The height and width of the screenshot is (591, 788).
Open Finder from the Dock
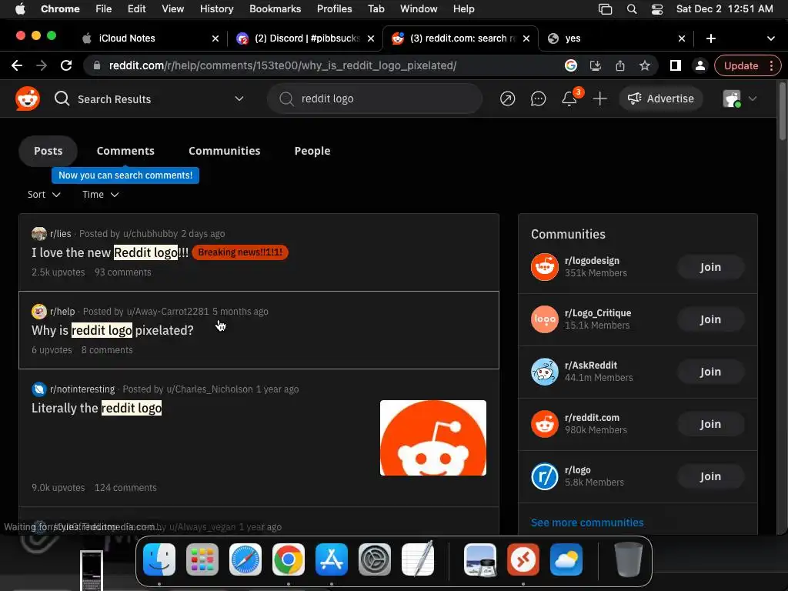click(159, 559)
